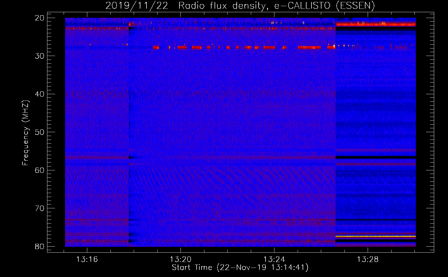448x277 pixels.
Task: Click the 13:20 time tick label
Action: pos(181,260)
